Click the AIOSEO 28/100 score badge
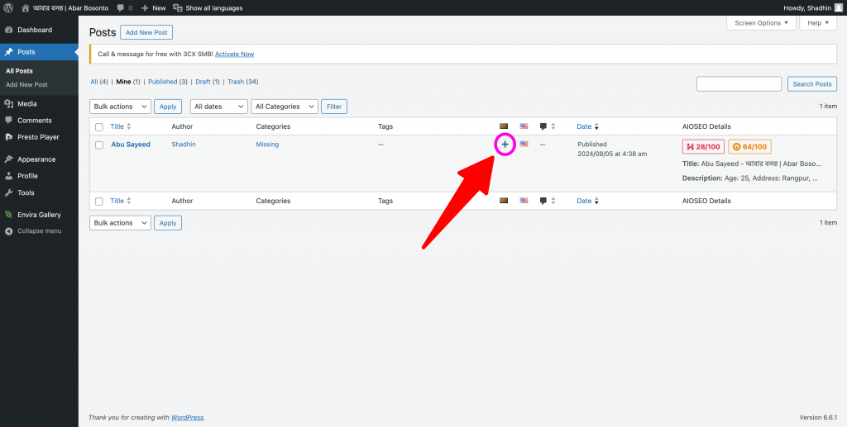Screen dimensions: 847x427 point(702,147)
